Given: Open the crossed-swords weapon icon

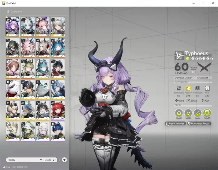Looking at the screenshot, I should (x=204, y=67).
